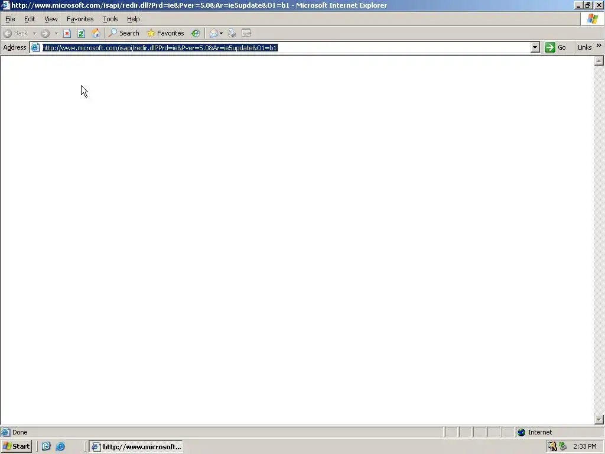Expand the Links toolbar chevron
605x454 pixels.
tap(599, 45)
